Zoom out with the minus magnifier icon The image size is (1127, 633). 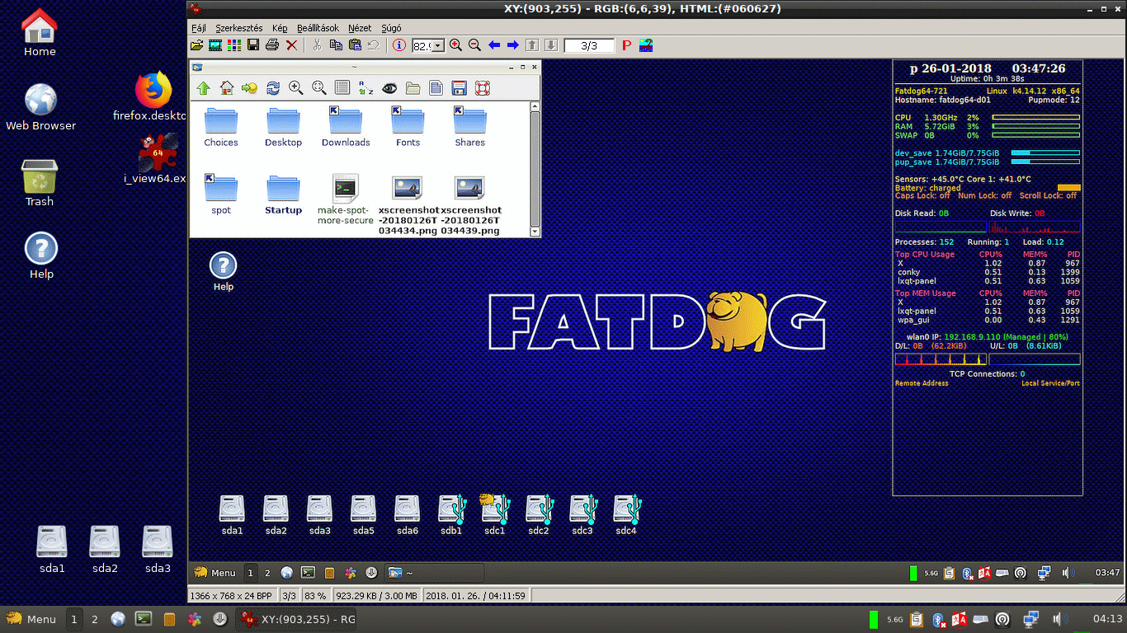[474, 45]
